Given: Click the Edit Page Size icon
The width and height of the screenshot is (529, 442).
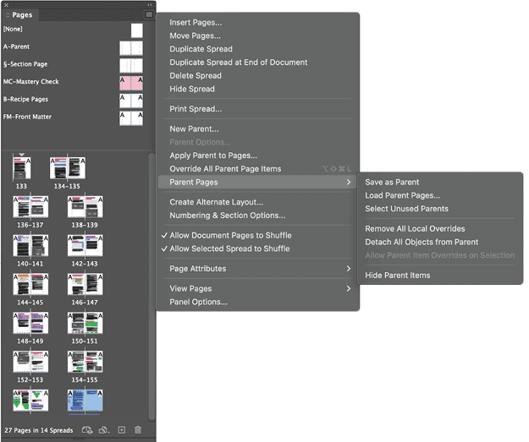Looking at the screenshot, I should click(104, 430).
